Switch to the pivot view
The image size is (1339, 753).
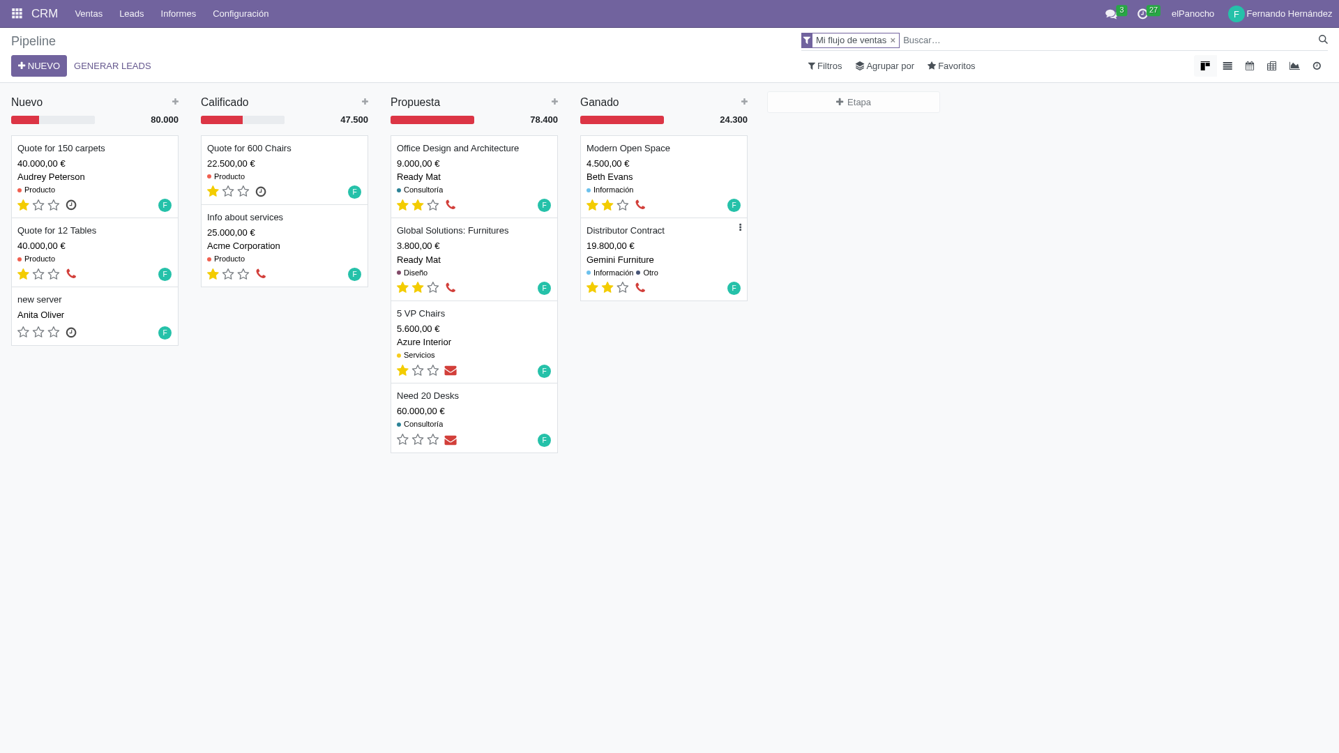1271,66
